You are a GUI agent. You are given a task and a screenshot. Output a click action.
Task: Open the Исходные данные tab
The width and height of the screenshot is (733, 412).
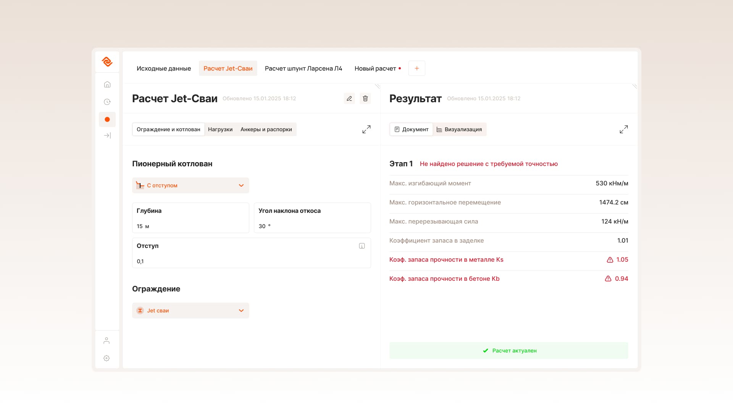[163, 68]
